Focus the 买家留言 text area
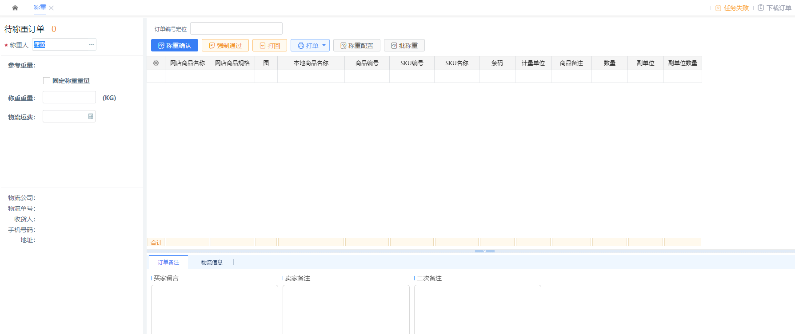The image size is (795, 334). pyautogui.click(x=215, y=309)
